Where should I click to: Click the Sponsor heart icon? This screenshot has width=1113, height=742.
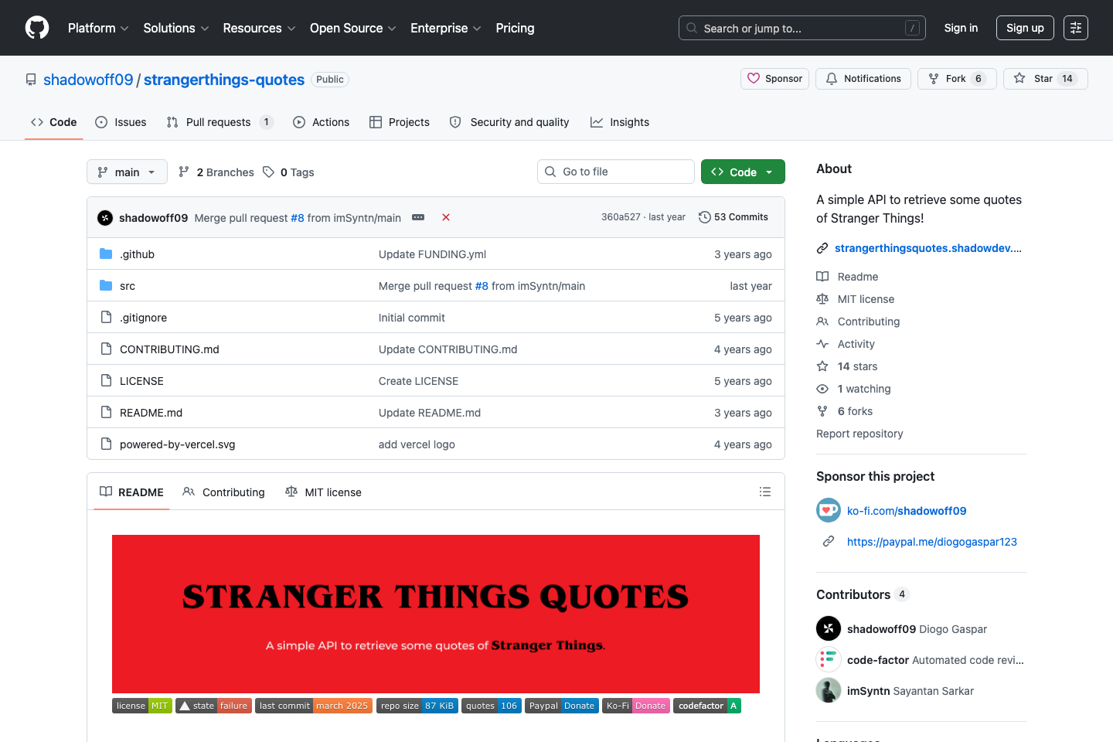[x=754, y=78]
